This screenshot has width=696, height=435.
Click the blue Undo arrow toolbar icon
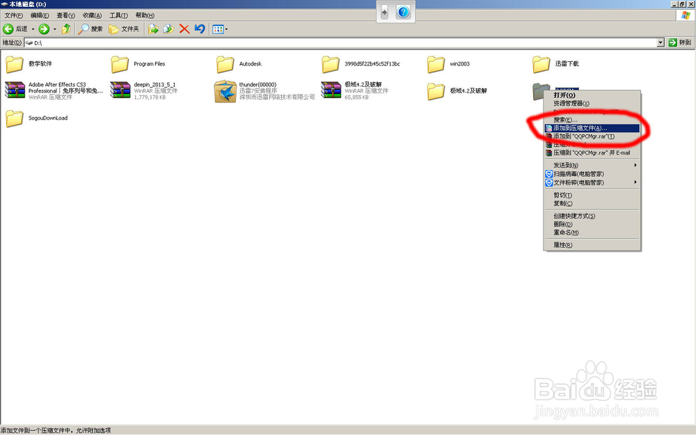200,29
